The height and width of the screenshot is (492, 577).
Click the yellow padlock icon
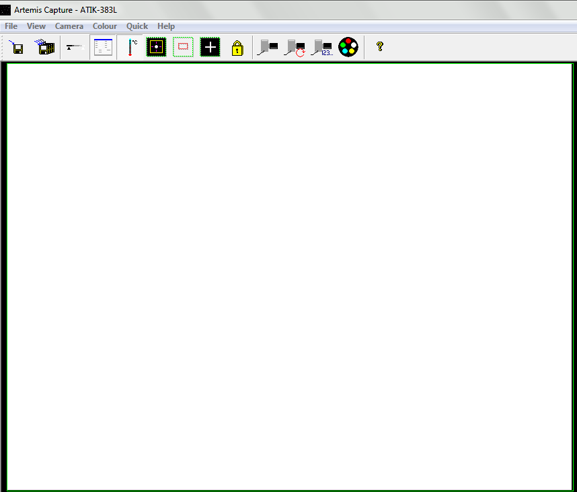pyautogui.click(x=237, y=48)
